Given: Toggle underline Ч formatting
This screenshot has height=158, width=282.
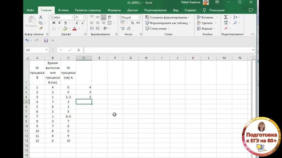Looking at the screenshot, I should click(x=65, y=23).
